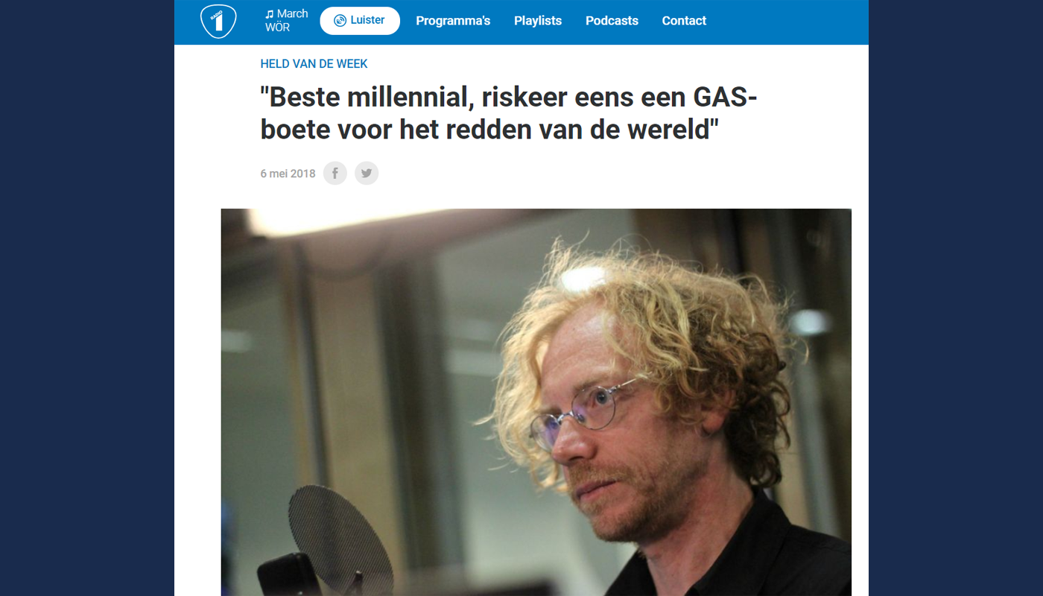Open the Programma's menu item
The width and height of the screenshot is (1043, 596).
[453, 21]
